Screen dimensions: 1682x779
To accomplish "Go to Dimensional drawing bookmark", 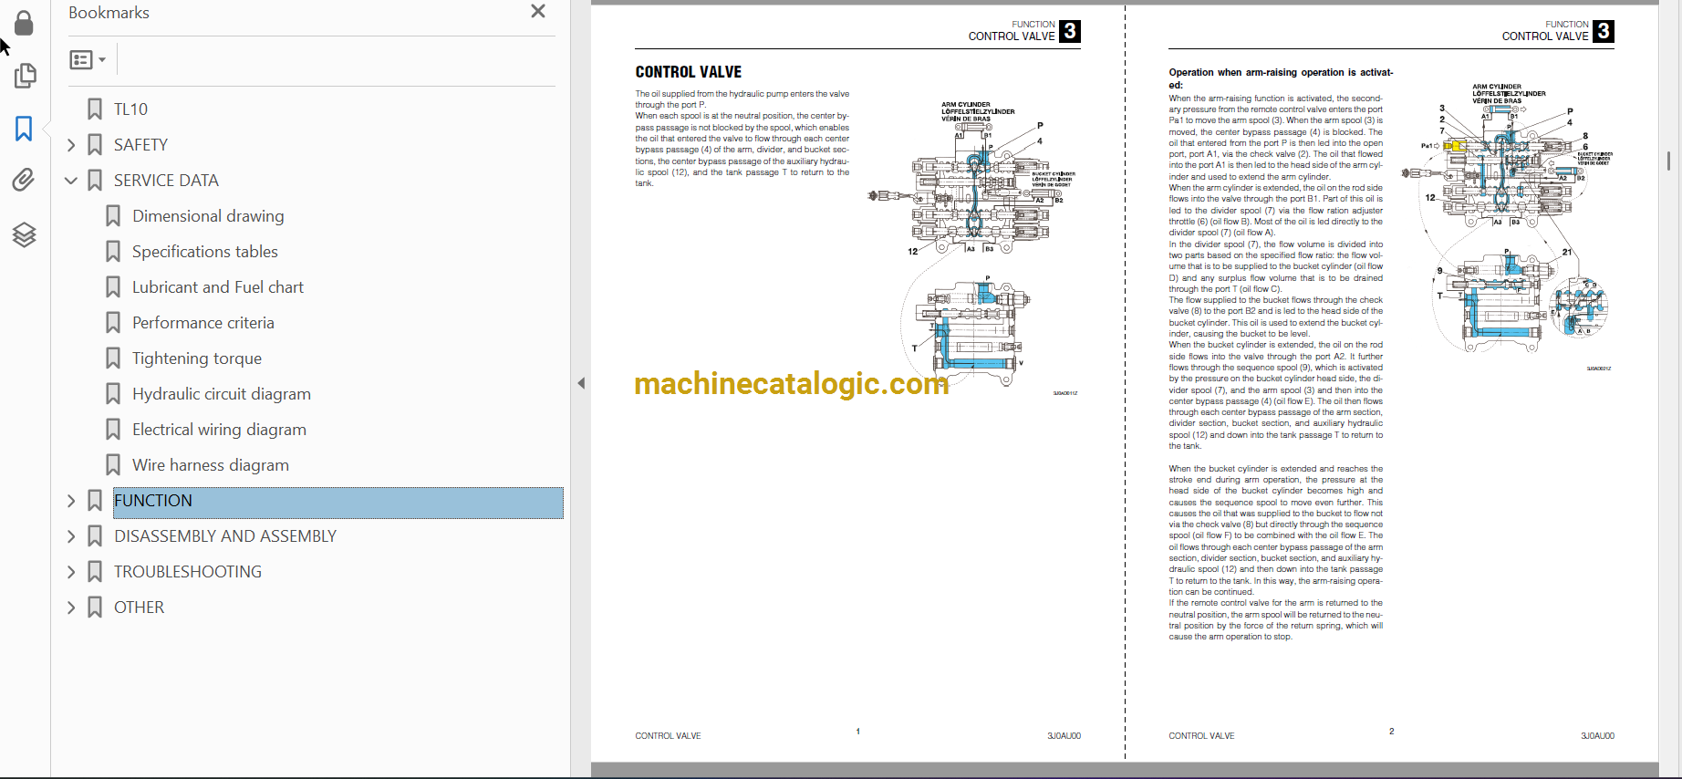I will point(208,216).
